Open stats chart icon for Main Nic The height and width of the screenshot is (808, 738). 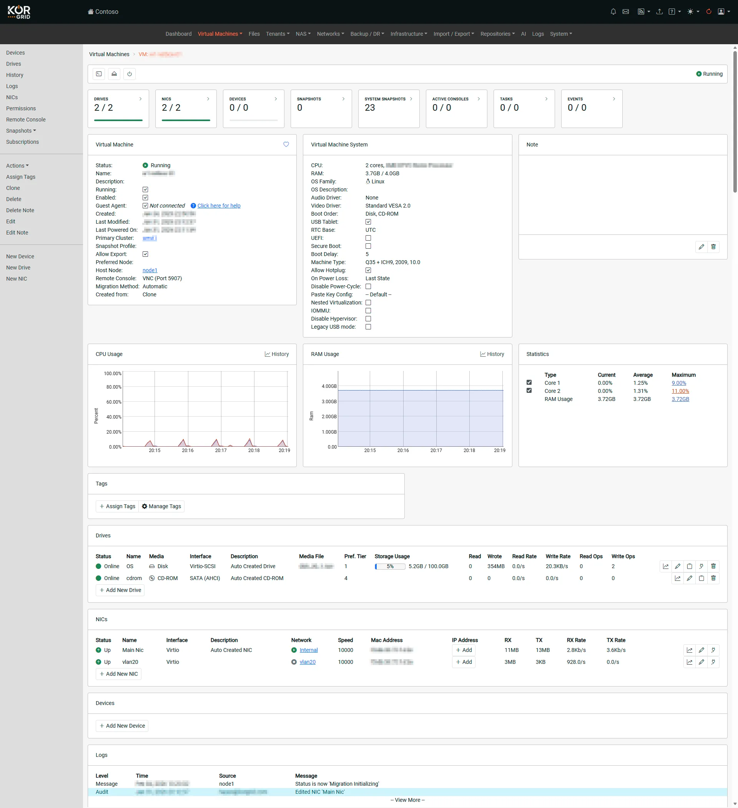tap(690, 650)
